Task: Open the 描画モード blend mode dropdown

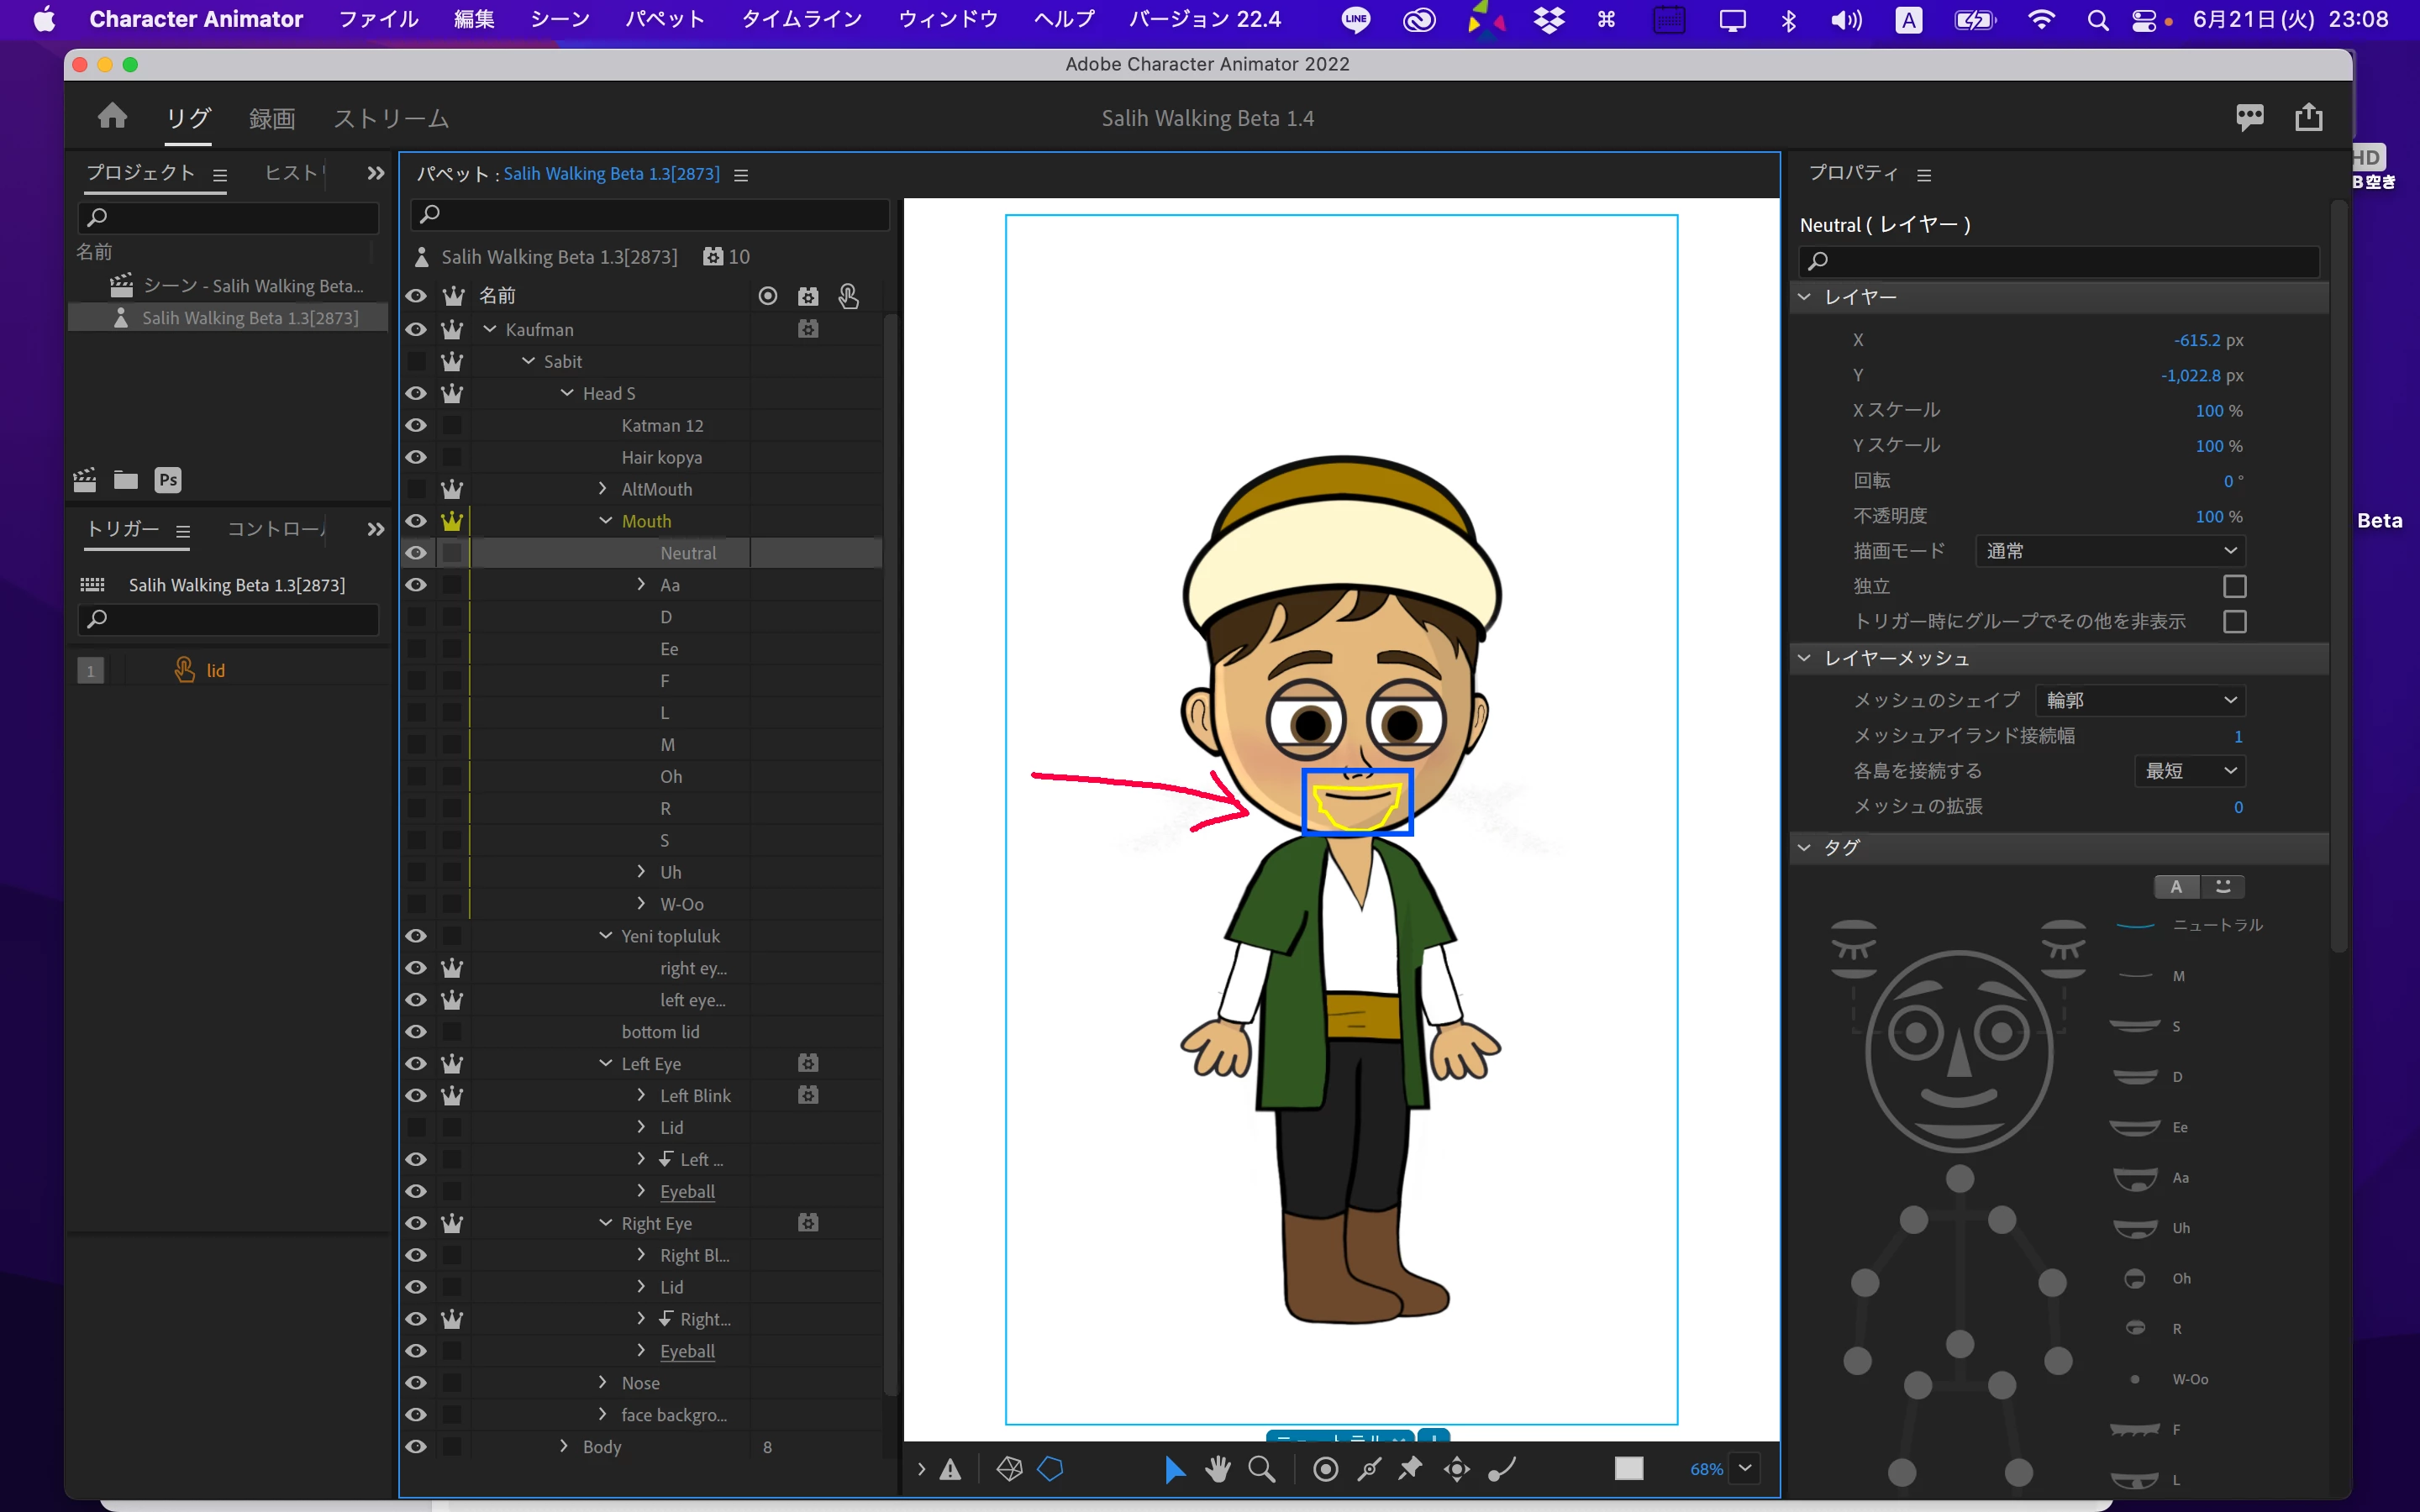Action: click(x=2110, y=551)
